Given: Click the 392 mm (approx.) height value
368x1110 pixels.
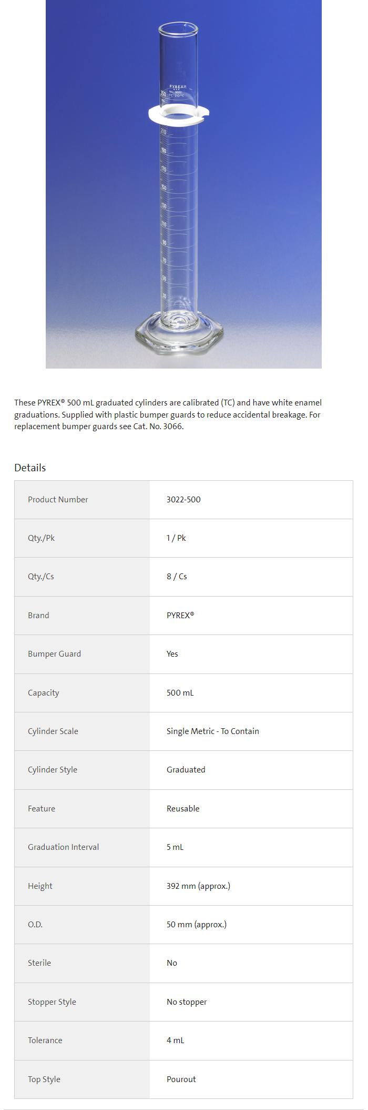Looking at the screenshot, I should pyautogui.click(x=198, y=886).
